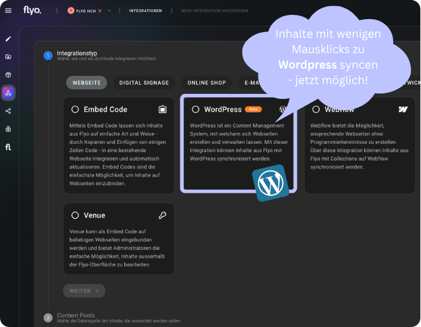The image size is (421, 327).
Task: Open the printer-like icon in sidebar
Action: 8,129
